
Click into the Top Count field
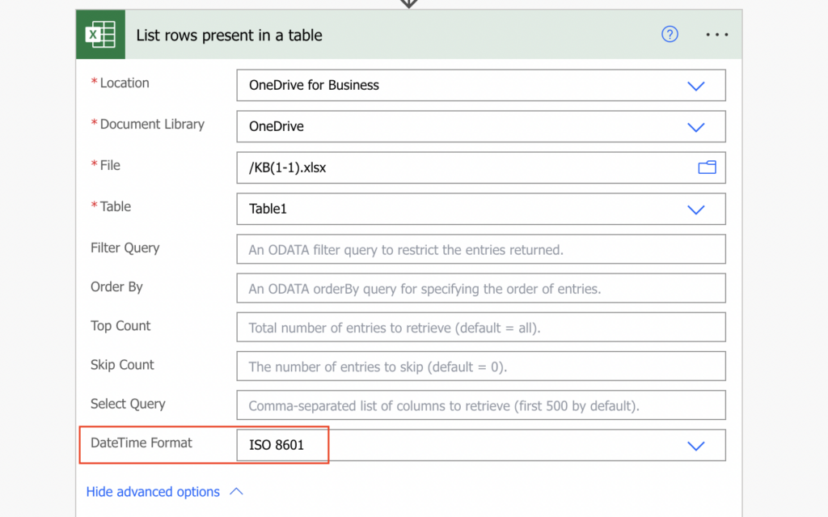coord(481,327)
